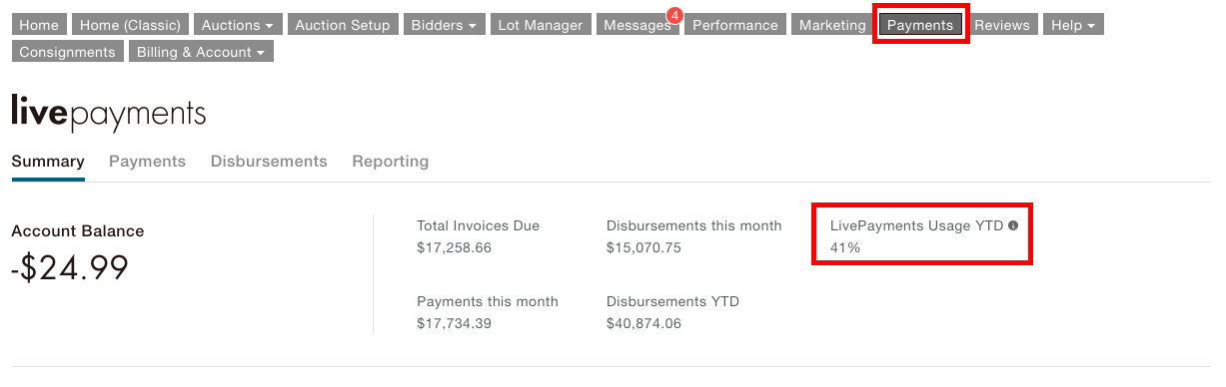Screen dimensions: 1226x387
Task: Open the Messages notification badge showing 4
Action: tap(673, 15)
